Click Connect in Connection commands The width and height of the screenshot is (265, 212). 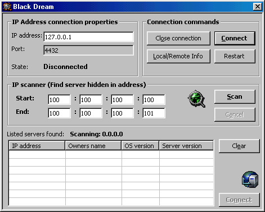(x=235, y=38)
